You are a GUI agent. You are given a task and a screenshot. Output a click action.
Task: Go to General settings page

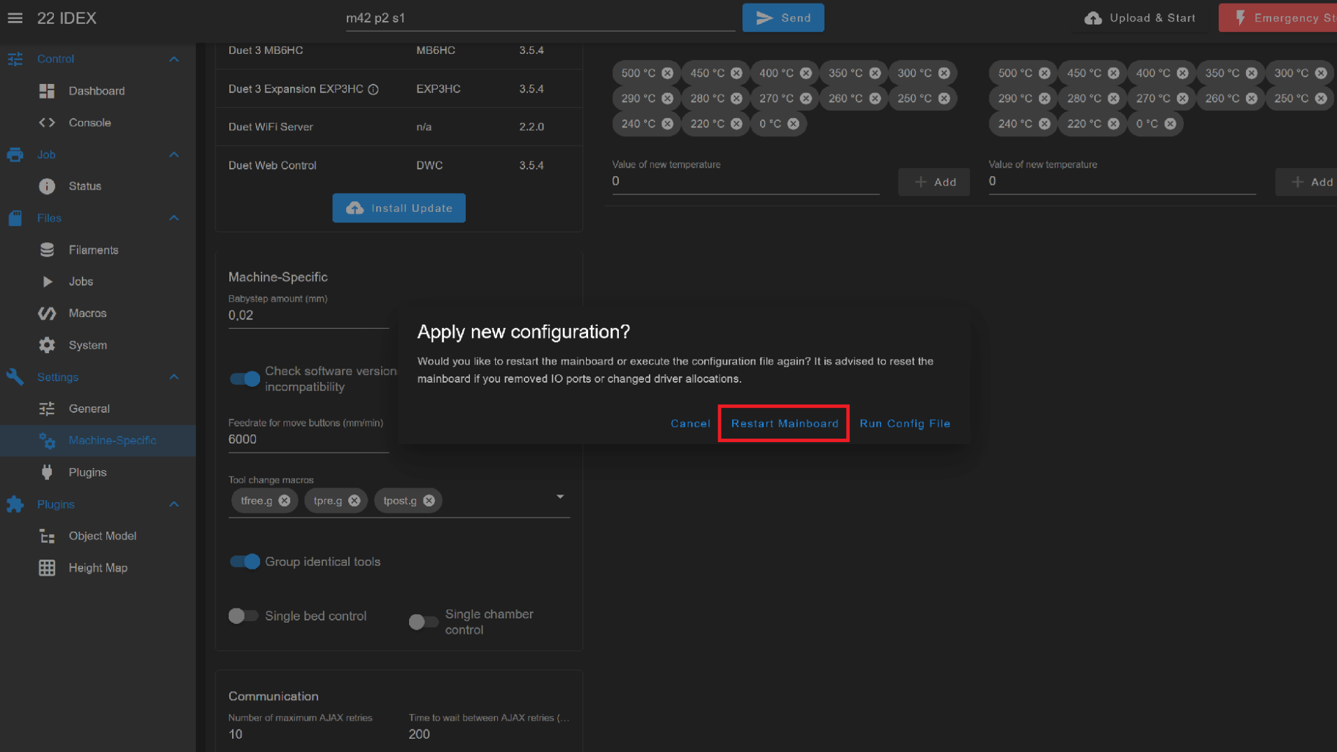click(x=98, y=409)
